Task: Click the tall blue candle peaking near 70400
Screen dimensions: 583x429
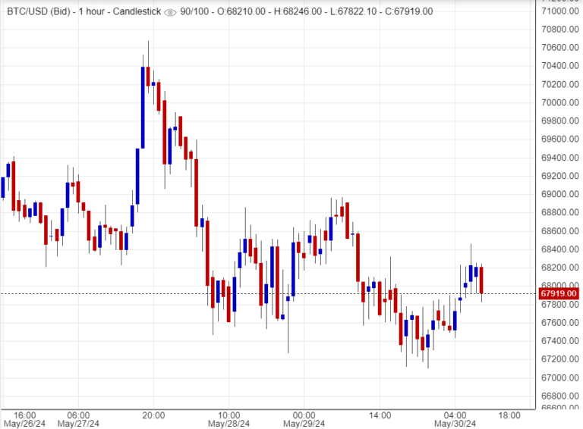Action: coord(143,107)
